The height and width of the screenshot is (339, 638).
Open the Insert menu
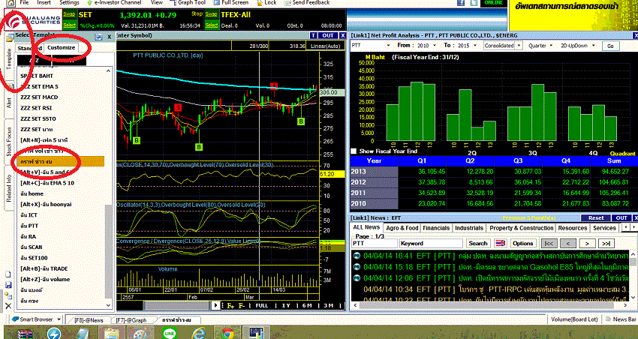pyautogui.click(x=44, y=2)
